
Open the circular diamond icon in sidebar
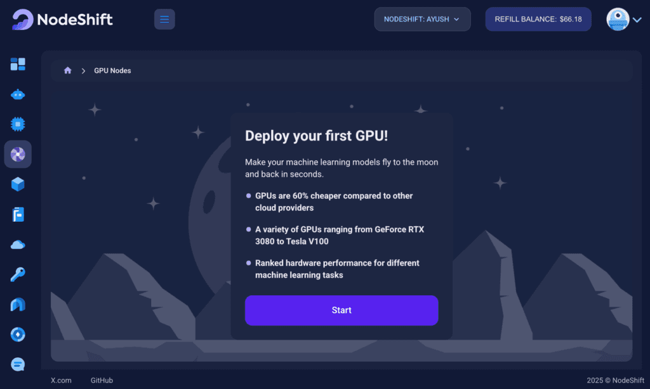coord(18,335)
